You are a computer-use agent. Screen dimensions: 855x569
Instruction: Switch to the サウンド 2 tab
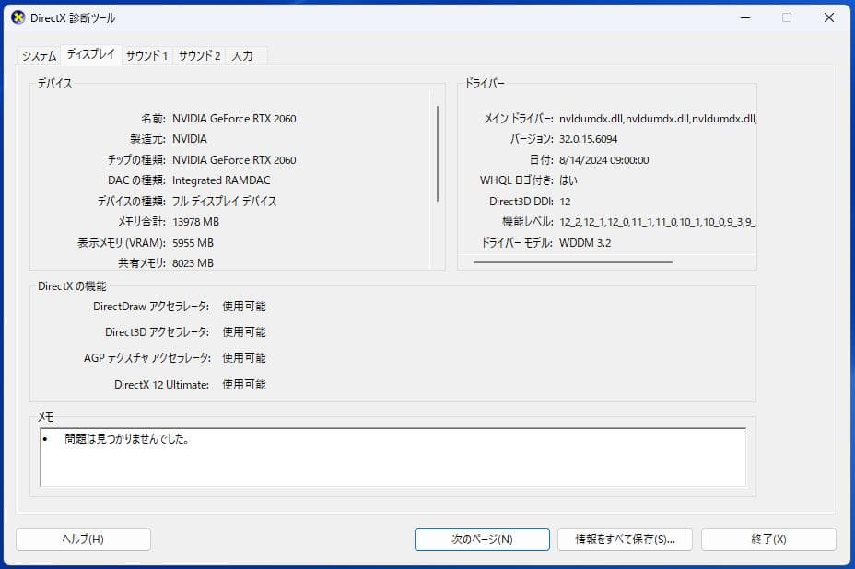(199, 55)
